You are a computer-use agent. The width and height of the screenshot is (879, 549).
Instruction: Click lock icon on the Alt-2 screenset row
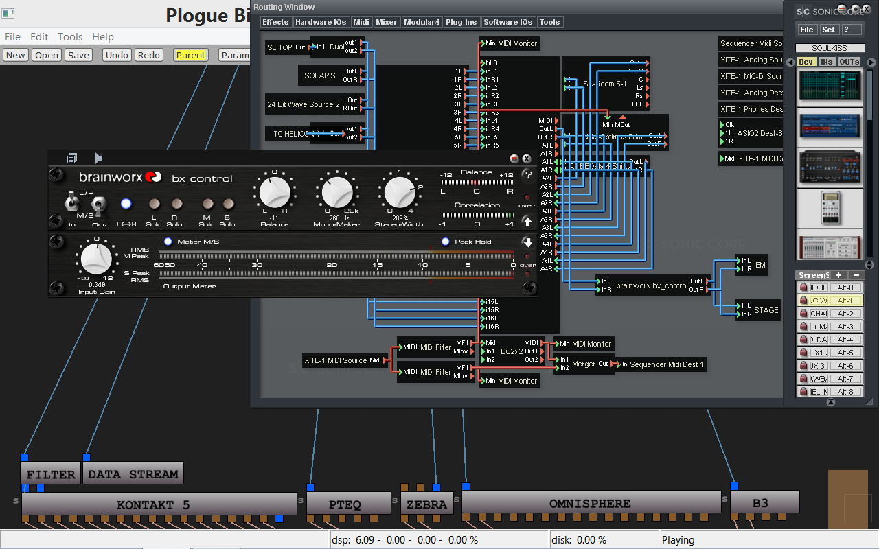click(803, 314)
